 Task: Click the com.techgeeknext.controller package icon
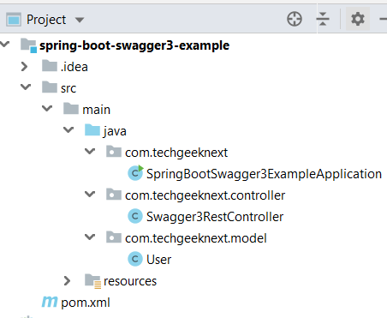(114, 195)
